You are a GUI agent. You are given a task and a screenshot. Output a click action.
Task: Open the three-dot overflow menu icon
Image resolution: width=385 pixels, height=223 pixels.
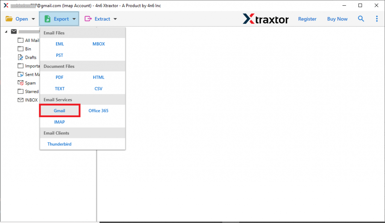click(377, 18)
